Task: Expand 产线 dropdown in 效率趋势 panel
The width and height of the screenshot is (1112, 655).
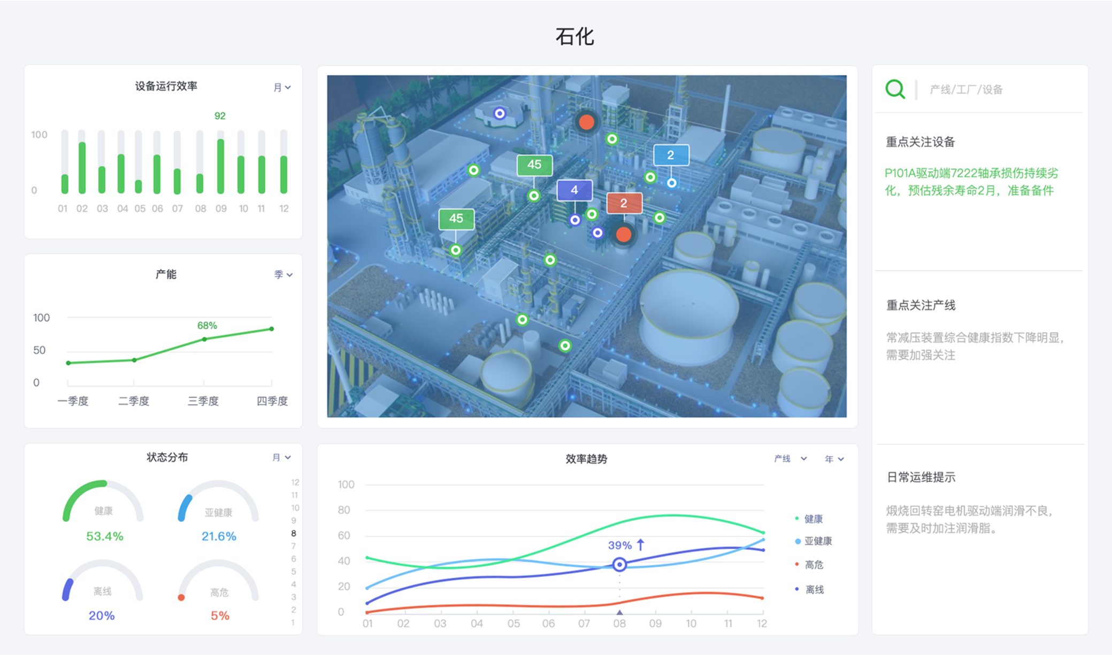Action: 790,459
